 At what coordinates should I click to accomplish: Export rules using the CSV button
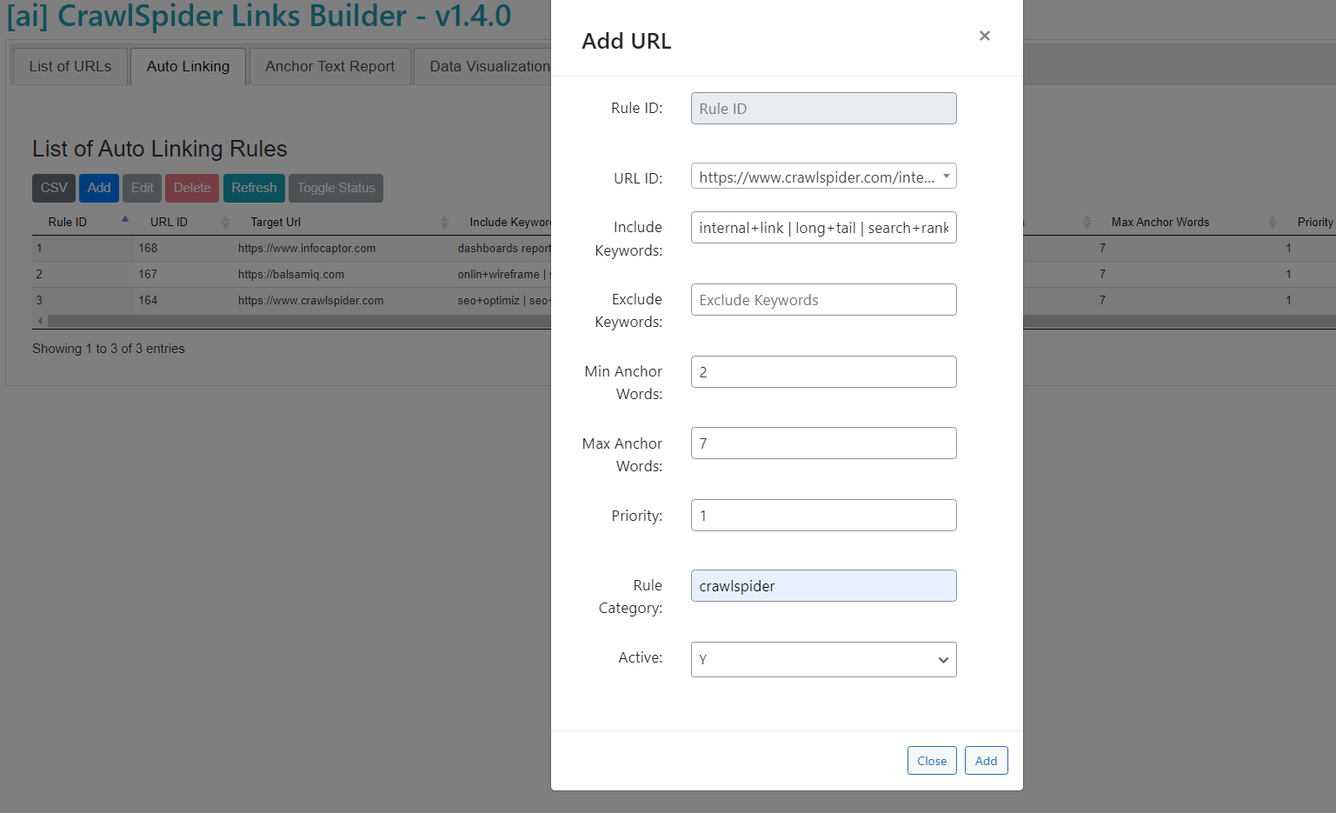pos(53,188)
